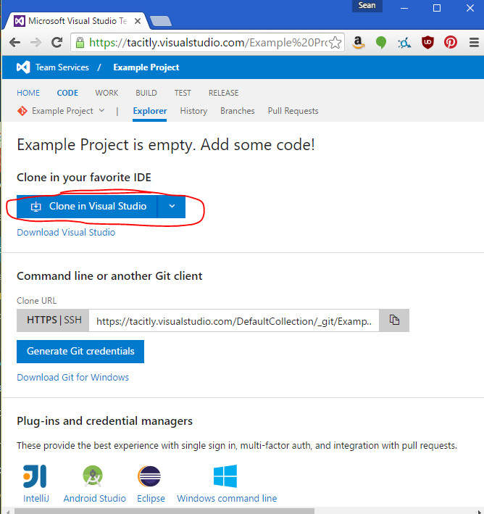Click the clone URL text field
This screenshot has width=484, height=514.
coord(235,320)
